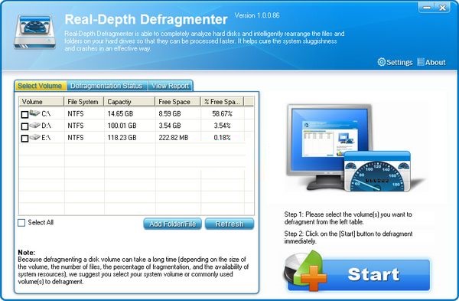Select the 0.18% free space cell
This screenshot has width=459, height=301.
(x=222, y=138)
